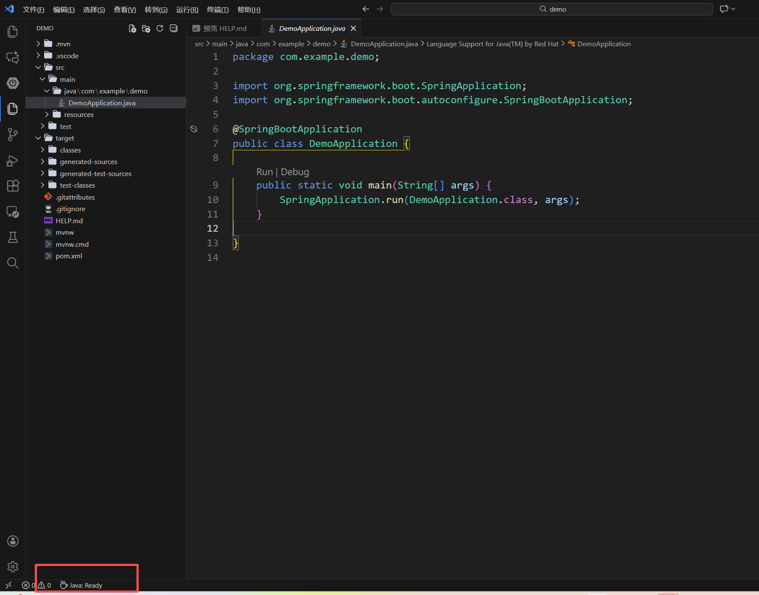This screenshot has height=595, width=759.
Task: Open Search from the activity bar
Action: tap(13, 263)
